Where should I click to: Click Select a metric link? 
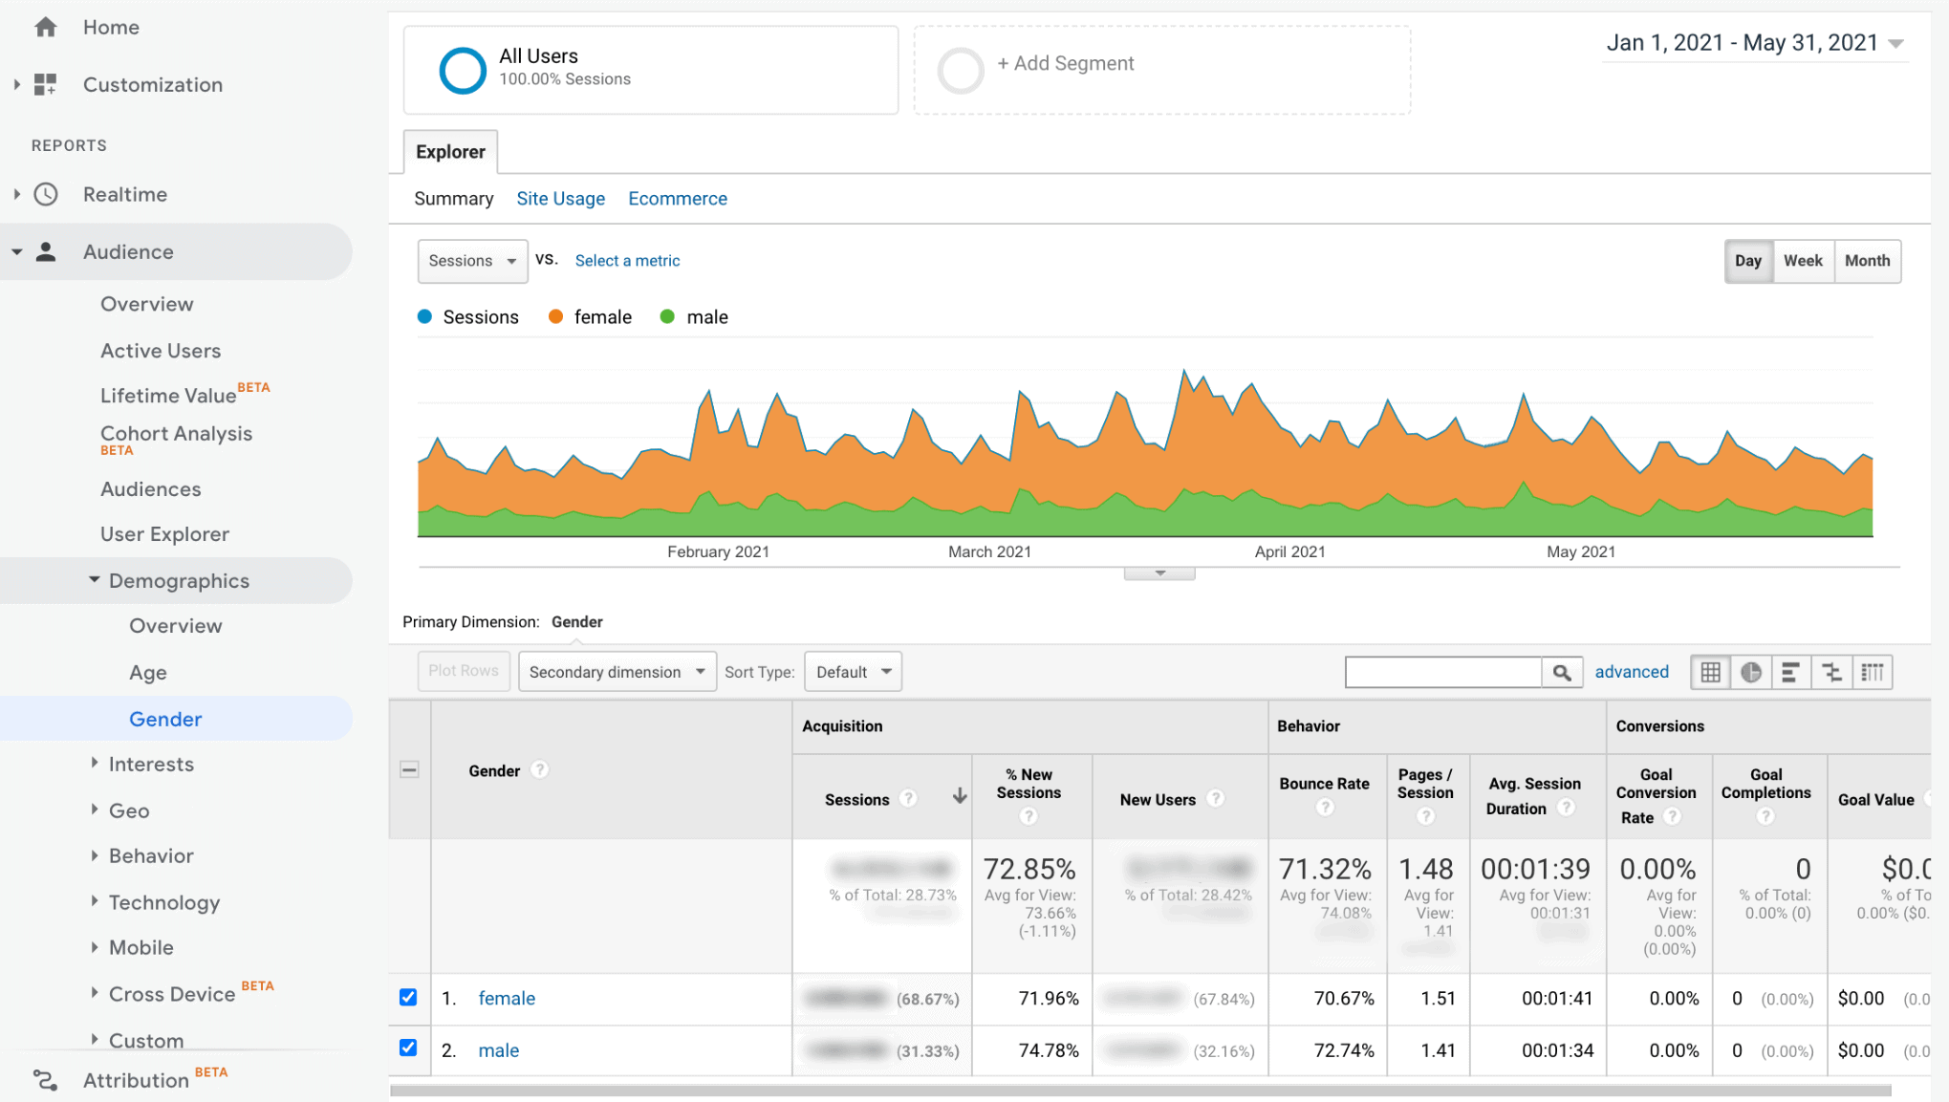pos(627,261)
